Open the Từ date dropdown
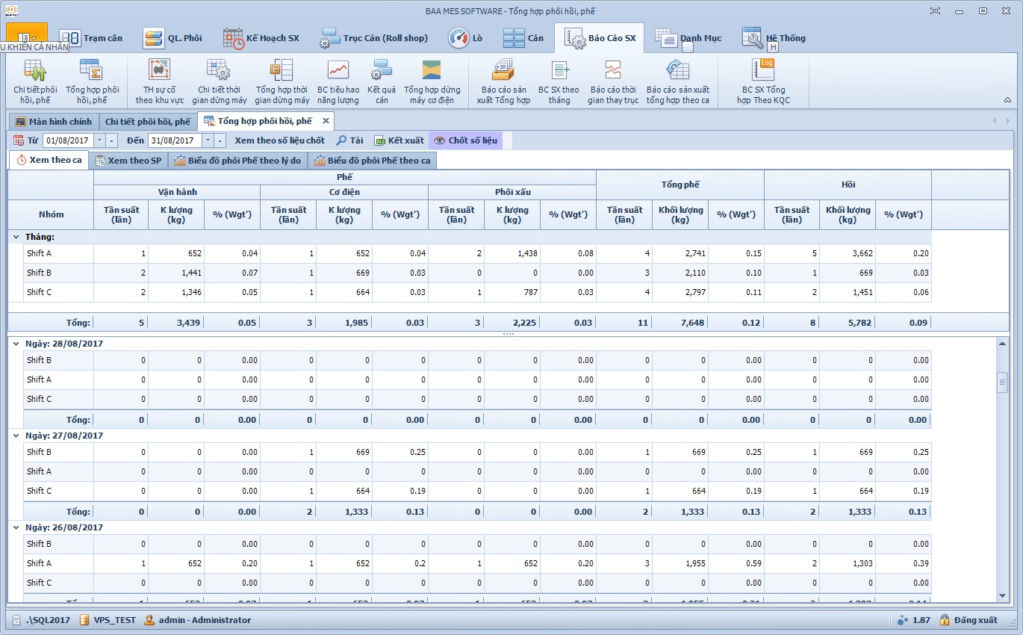Image resolution: width=1023 pixels, height=635 pixels. coord(99,140)
